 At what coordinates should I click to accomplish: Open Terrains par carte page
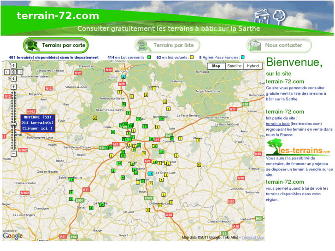point(56,45)
